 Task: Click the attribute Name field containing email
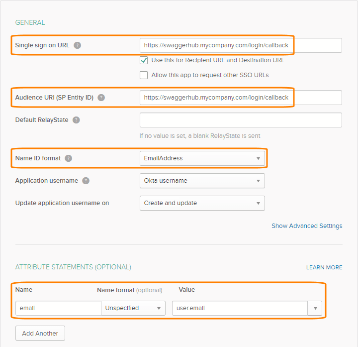tap(58, 308)
